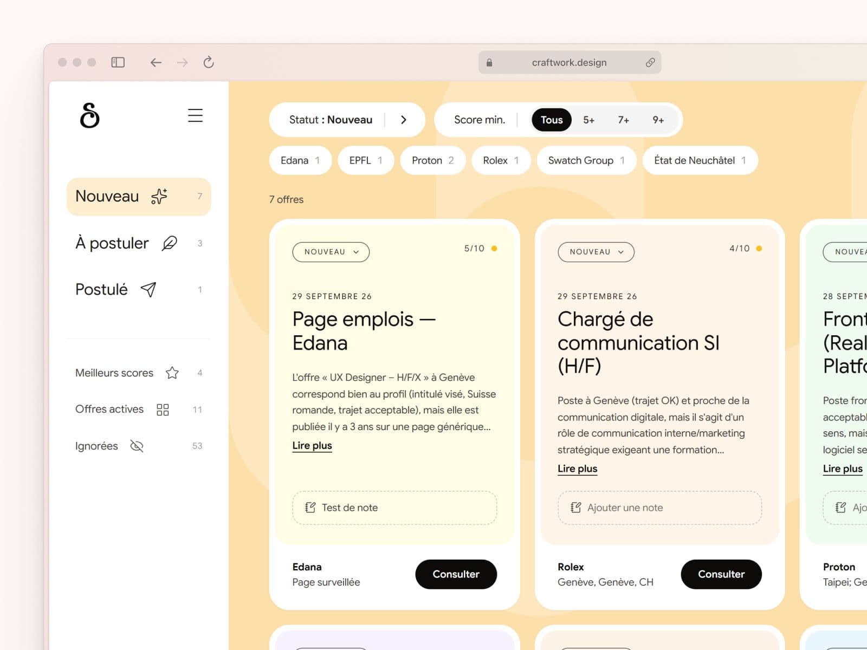Toggle the État de Neuchâtel filter chip
Viewport: 867px width, 650px height.
tap(700, 160)
